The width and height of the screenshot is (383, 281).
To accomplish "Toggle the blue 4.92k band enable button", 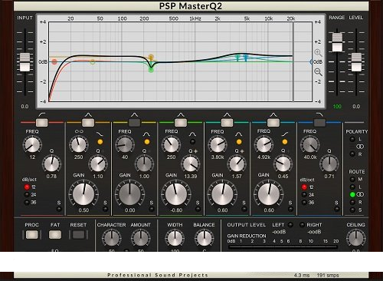I will pos(273,123).
